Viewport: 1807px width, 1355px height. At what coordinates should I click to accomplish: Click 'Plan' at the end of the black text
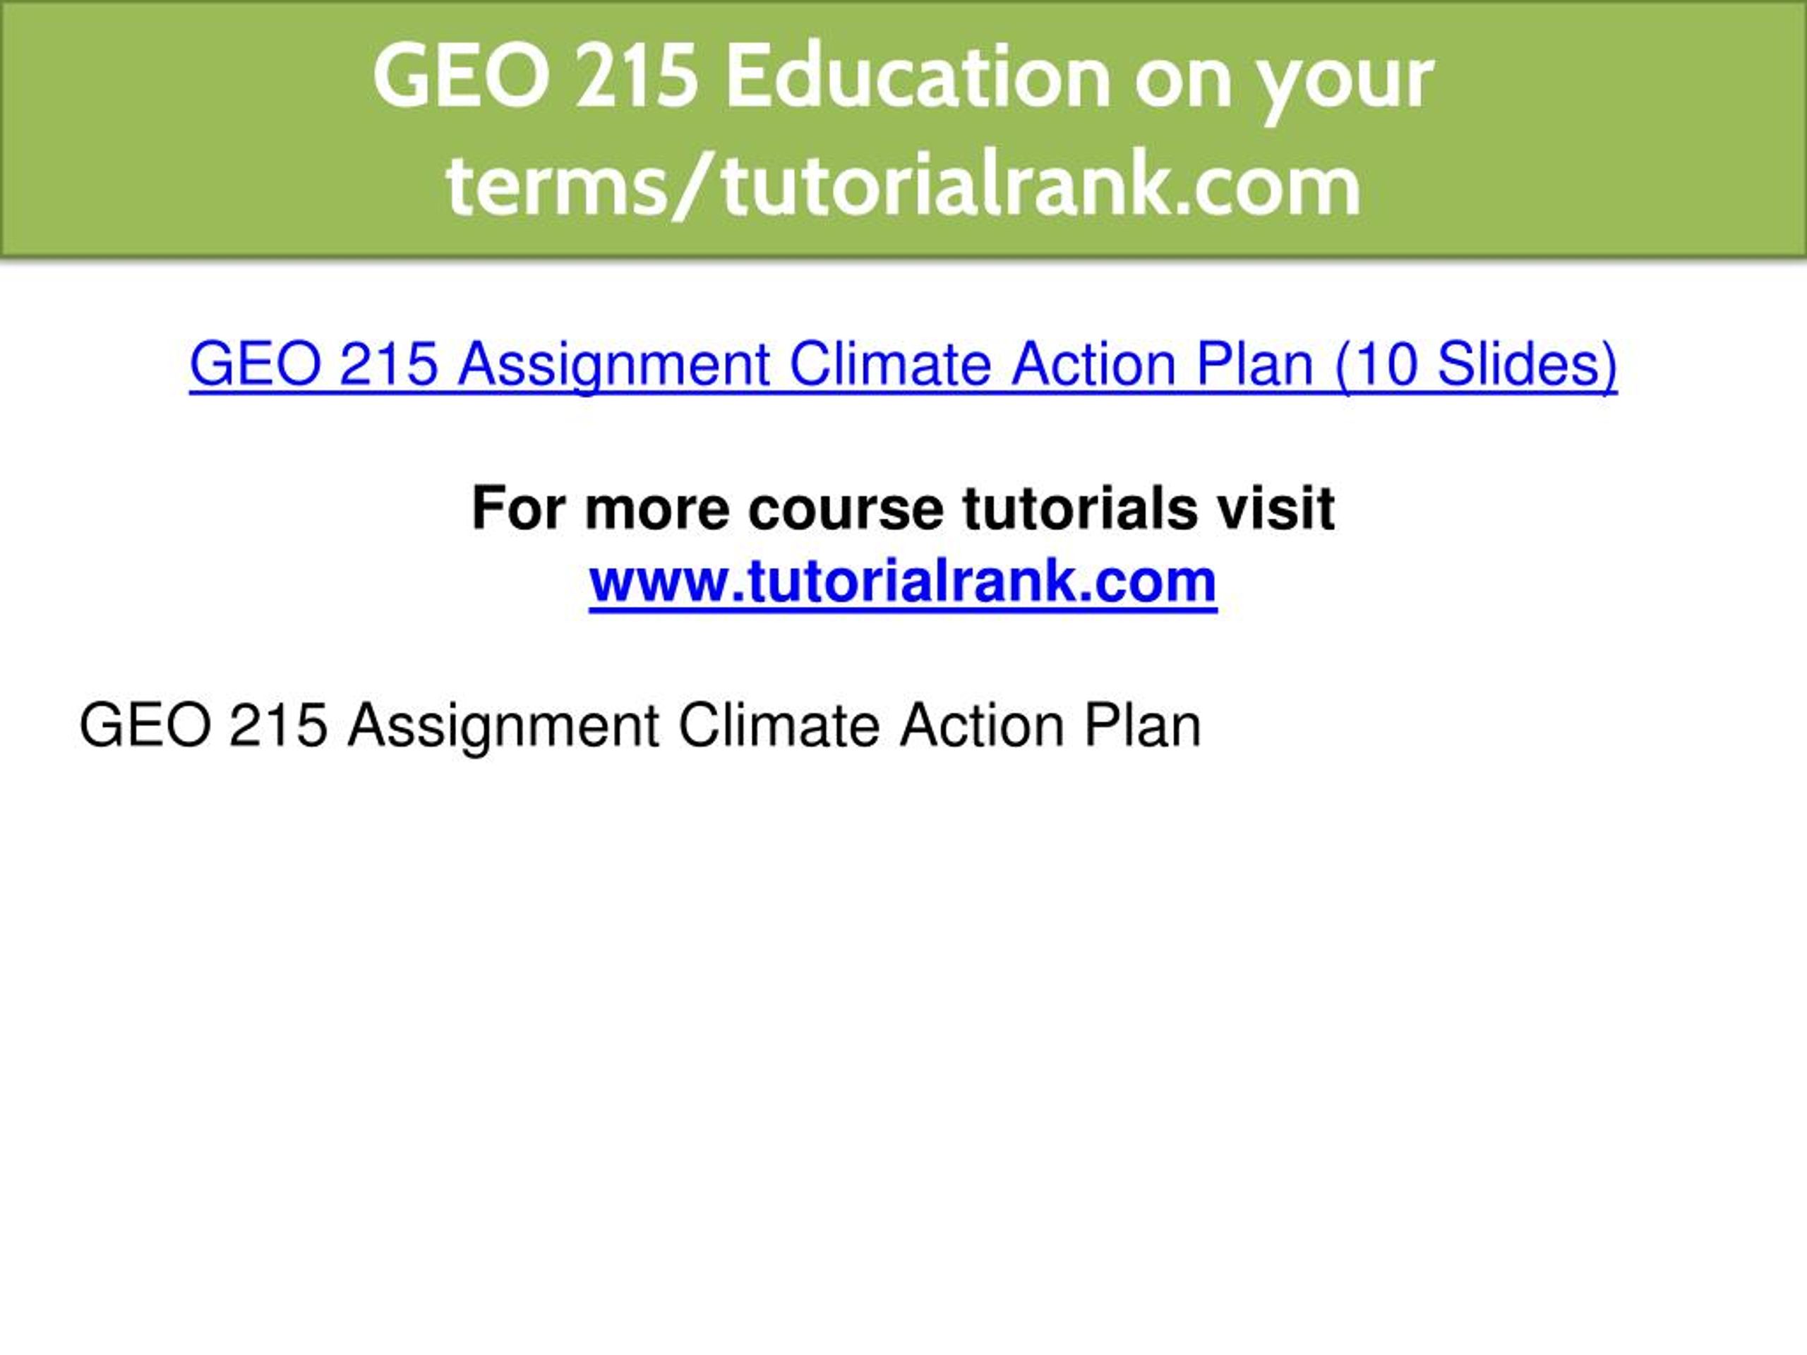1142,725
